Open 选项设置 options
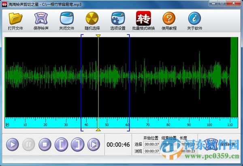Viewport: 243px width, 166px height. click(x=118, y=21)
